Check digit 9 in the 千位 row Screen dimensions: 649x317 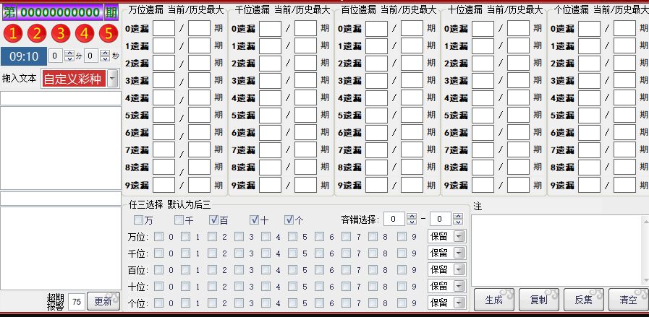pyautogui.click(x=402, y=253)
